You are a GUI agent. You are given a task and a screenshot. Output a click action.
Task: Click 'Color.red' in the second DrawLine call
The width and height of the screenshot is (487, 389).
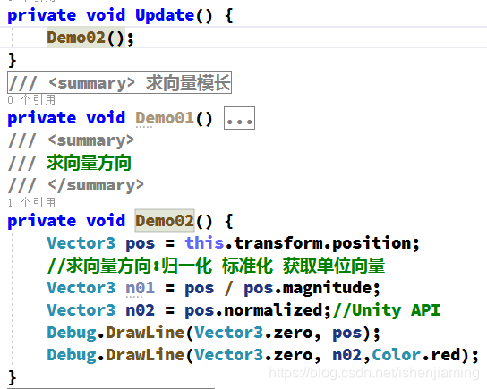point(416,355)
